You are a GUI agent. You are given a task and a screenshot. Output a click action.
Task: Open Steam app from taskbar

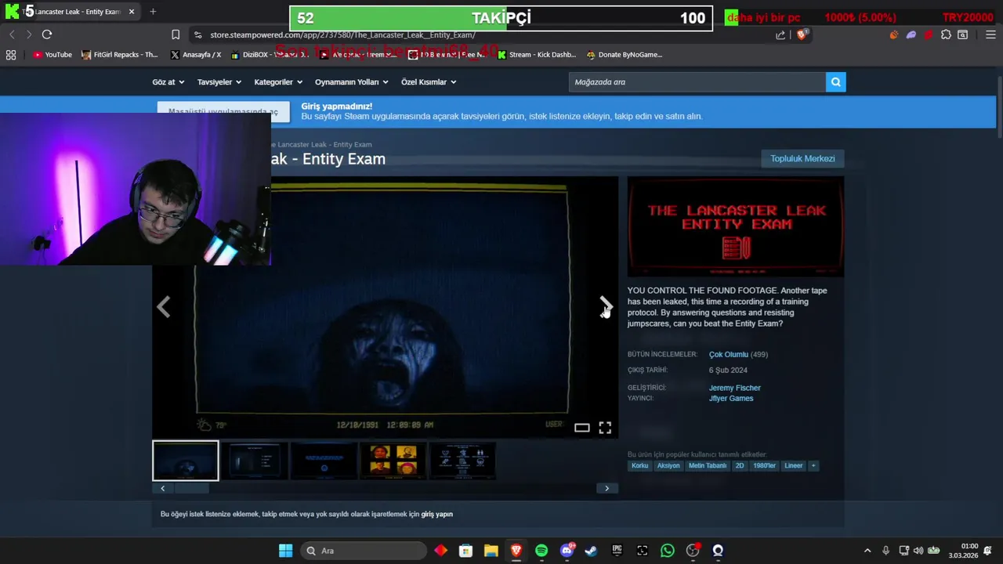click(591, 551)
